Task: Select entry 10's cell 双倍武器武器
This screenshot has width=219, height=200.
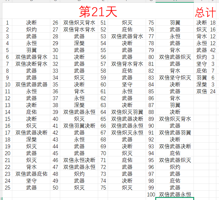Action: tap(31, 84)
